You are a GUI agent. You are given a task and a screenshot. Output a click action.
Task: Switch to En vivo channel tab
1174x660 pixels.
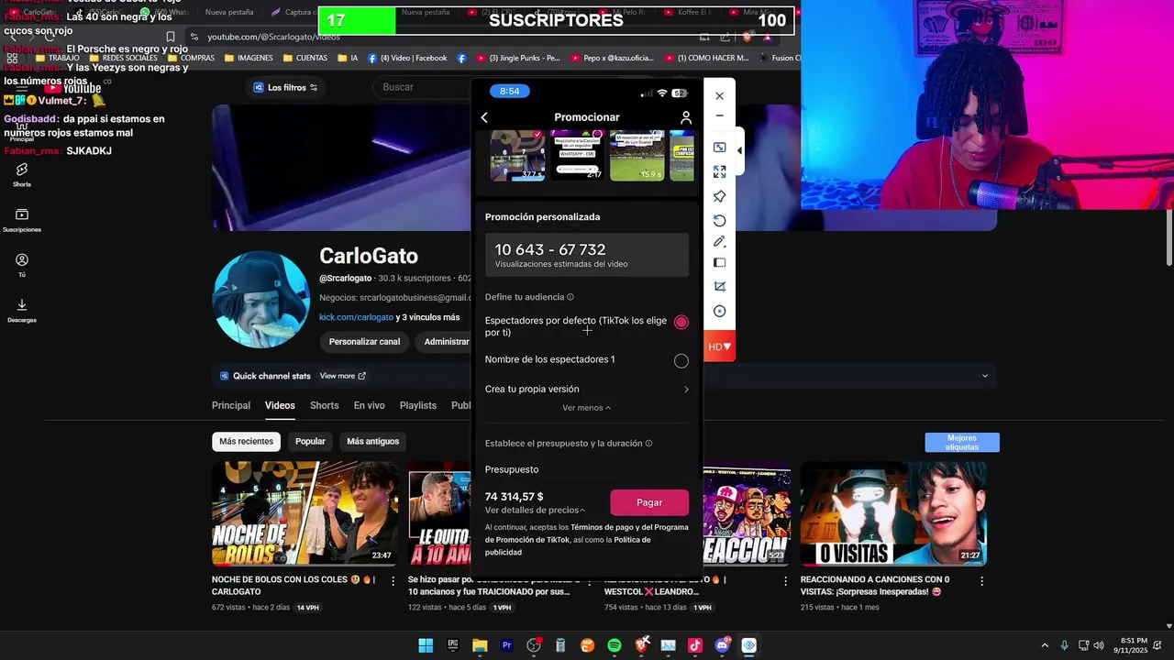(x=370, y=405)
